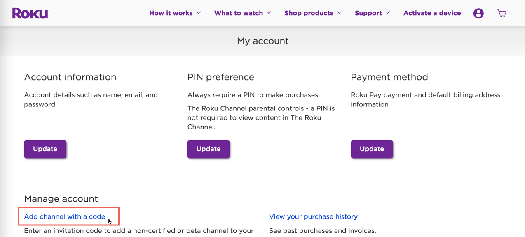Image resolution: width=525 pixels, height=237 pixels.
Task: Open View your purchase history link
Action: [313, 216]
